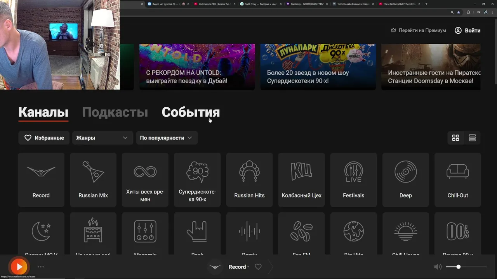
Task: Open the Record radio channel
Action: click(x=41, y=179)
